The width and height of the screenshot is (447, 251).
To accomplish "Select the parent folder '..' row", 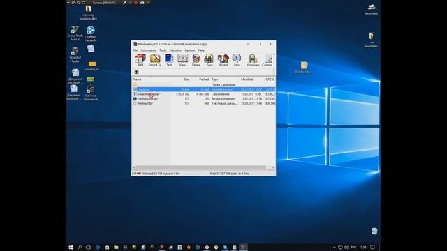I will (204, 85).
